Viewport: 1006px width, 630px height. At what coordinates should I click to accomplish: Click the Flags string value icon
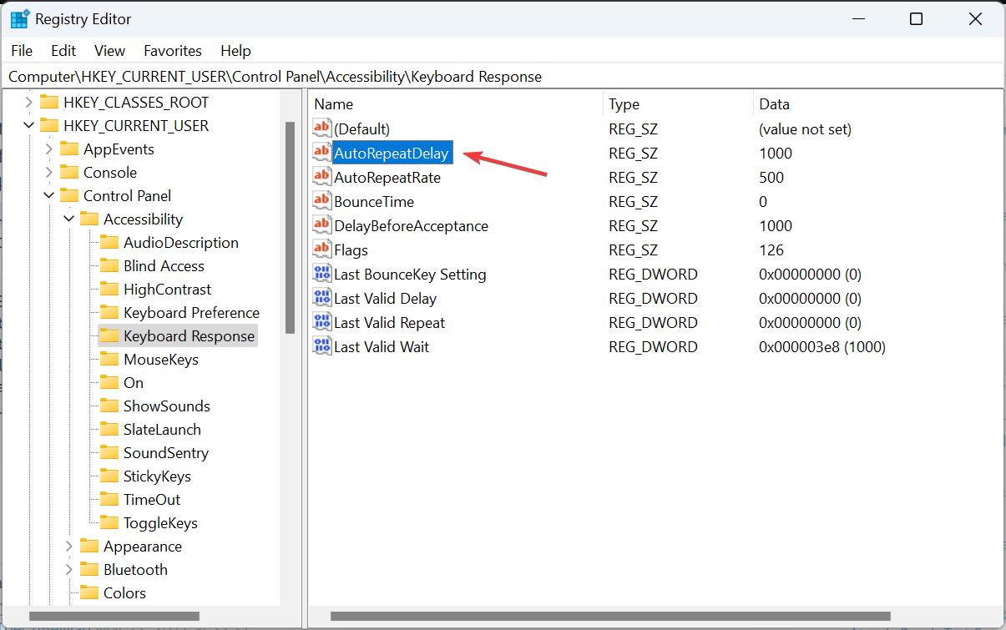(x=322, y=249)
